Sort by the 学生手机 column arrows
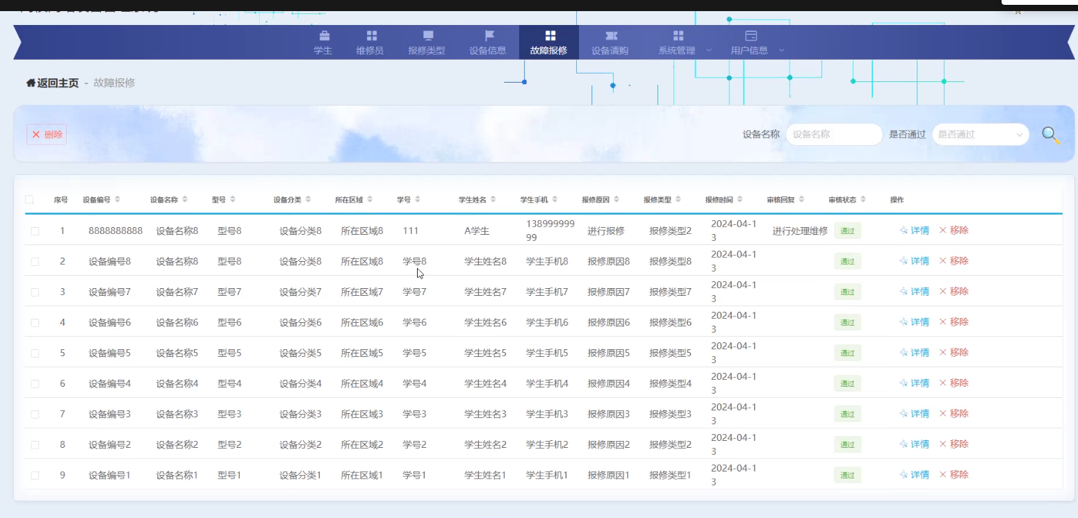Screen dimensions: 1078x518 [555, 199]
